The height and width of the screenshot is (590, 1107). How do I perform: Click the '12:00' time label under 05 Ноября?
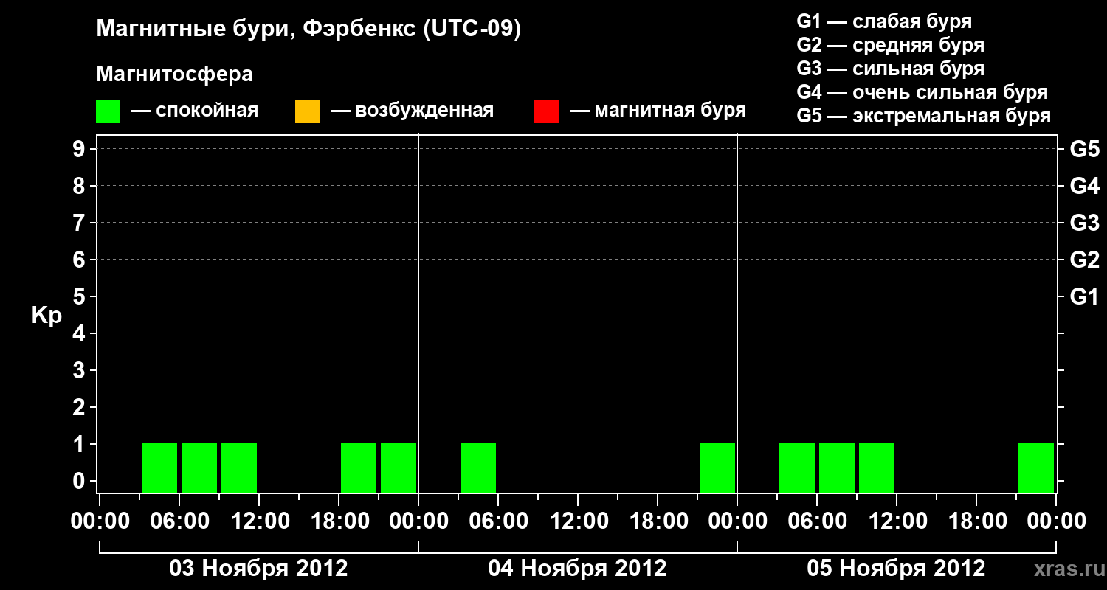[x=897, y=521]
